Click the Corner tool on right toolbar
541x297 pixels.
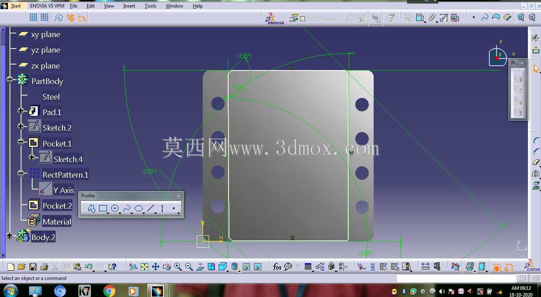pyautogui.click(x=536, y=141)
